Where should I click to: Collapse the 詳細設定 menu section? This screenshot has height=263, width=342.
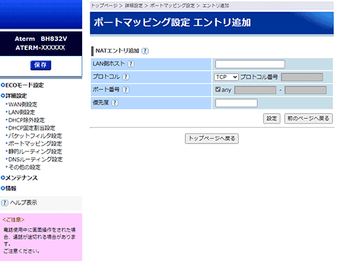(x=14, y=96)
